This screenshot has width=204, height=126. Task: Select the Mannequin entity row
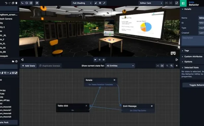(x=9, y=56)
